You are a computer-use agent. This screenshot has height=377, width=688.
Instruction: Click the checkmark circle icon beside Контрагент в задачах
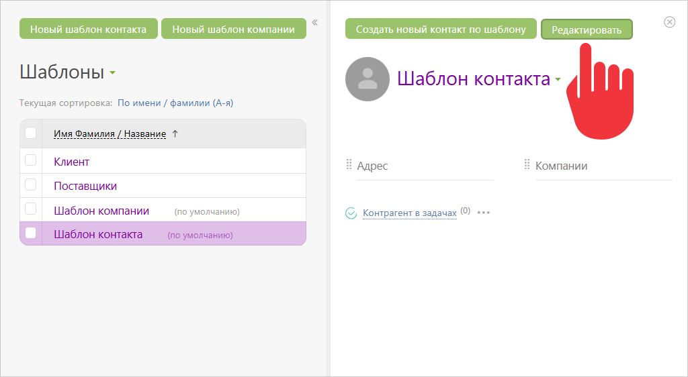(351, 213)
